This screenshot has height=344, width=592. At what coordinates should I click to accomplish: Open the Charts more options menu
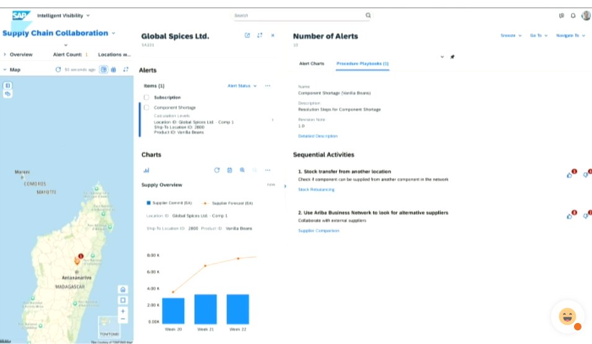tap(268, 170)
